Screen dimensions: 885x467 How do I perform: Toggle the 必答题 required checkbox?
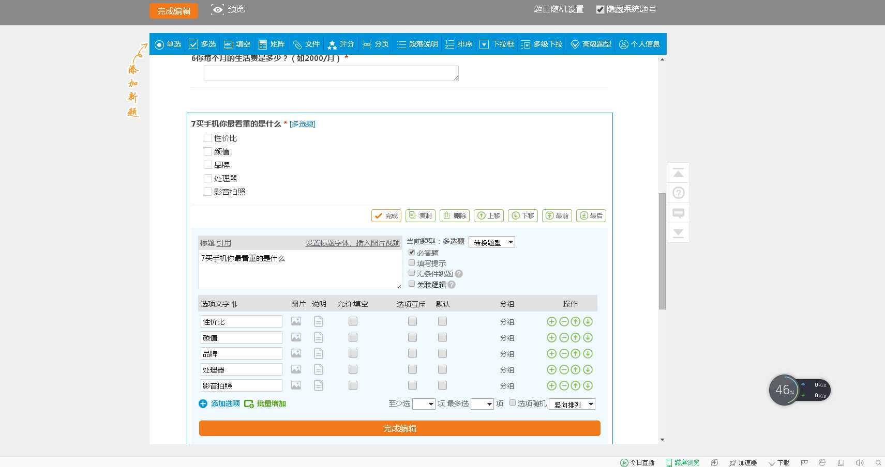(x=412, y=253)
